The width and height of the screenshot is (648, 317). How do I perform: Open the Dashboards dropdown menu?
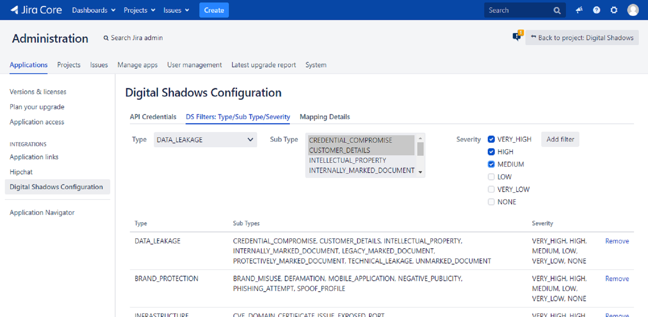point(94,10)
